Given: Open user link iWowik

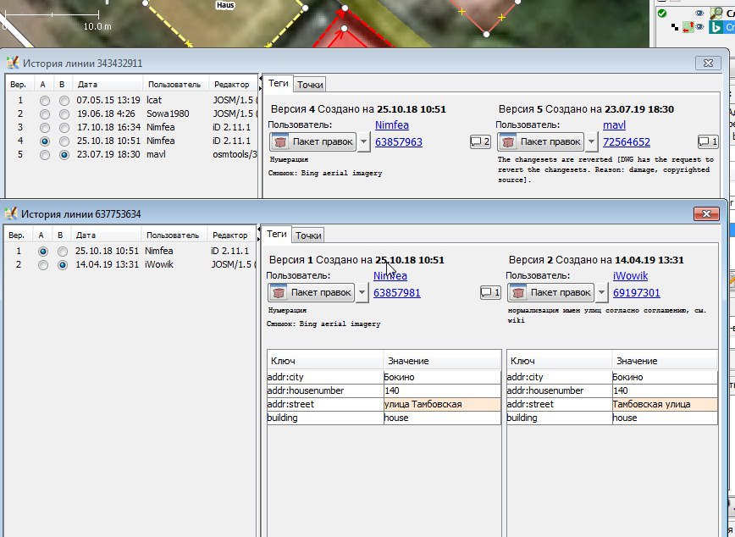Looking at the screenshot, I should [631, 276].
